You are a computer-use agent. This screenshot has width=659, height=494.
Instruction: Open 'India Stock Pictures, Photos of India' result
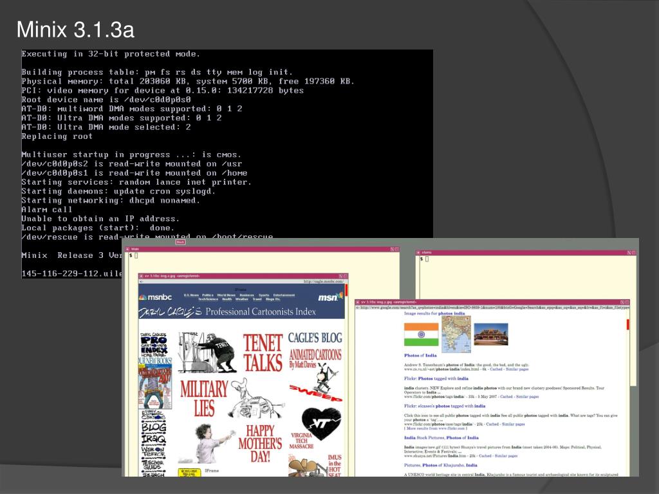click(441, 437)
